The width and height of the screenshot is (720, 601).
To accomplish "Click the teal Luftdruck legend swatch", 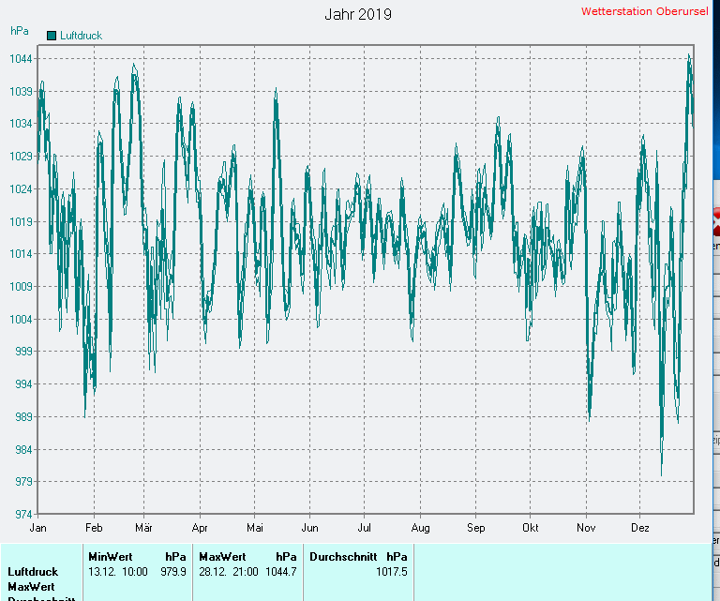I will (52, 36).
